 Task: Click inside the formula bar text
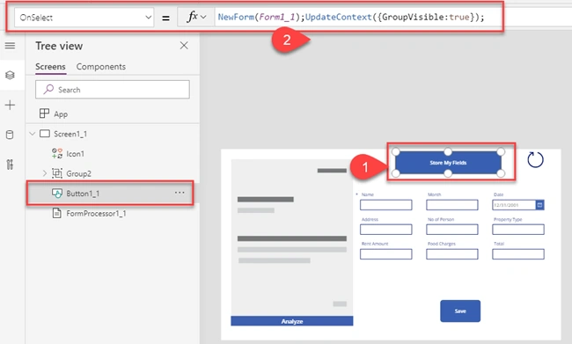[351, 17]
